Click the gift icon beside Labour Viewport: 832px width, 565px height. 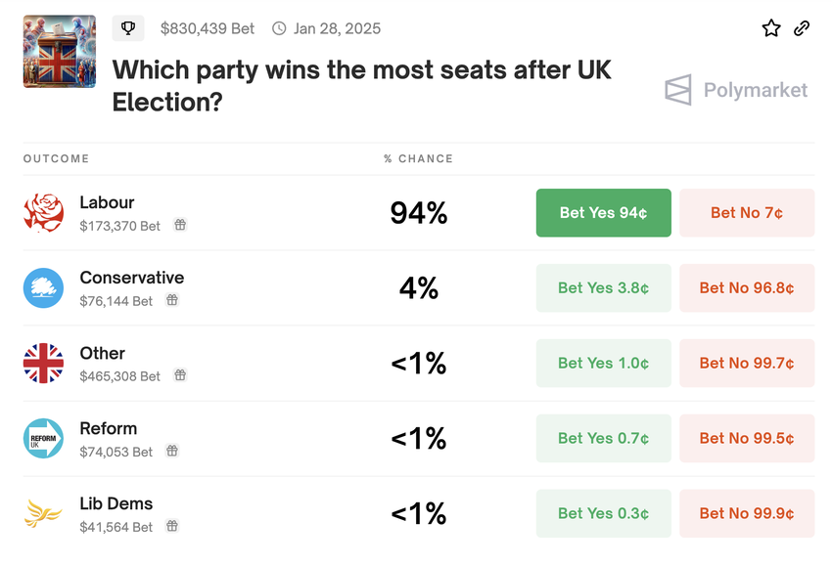[x=180, y=225]
